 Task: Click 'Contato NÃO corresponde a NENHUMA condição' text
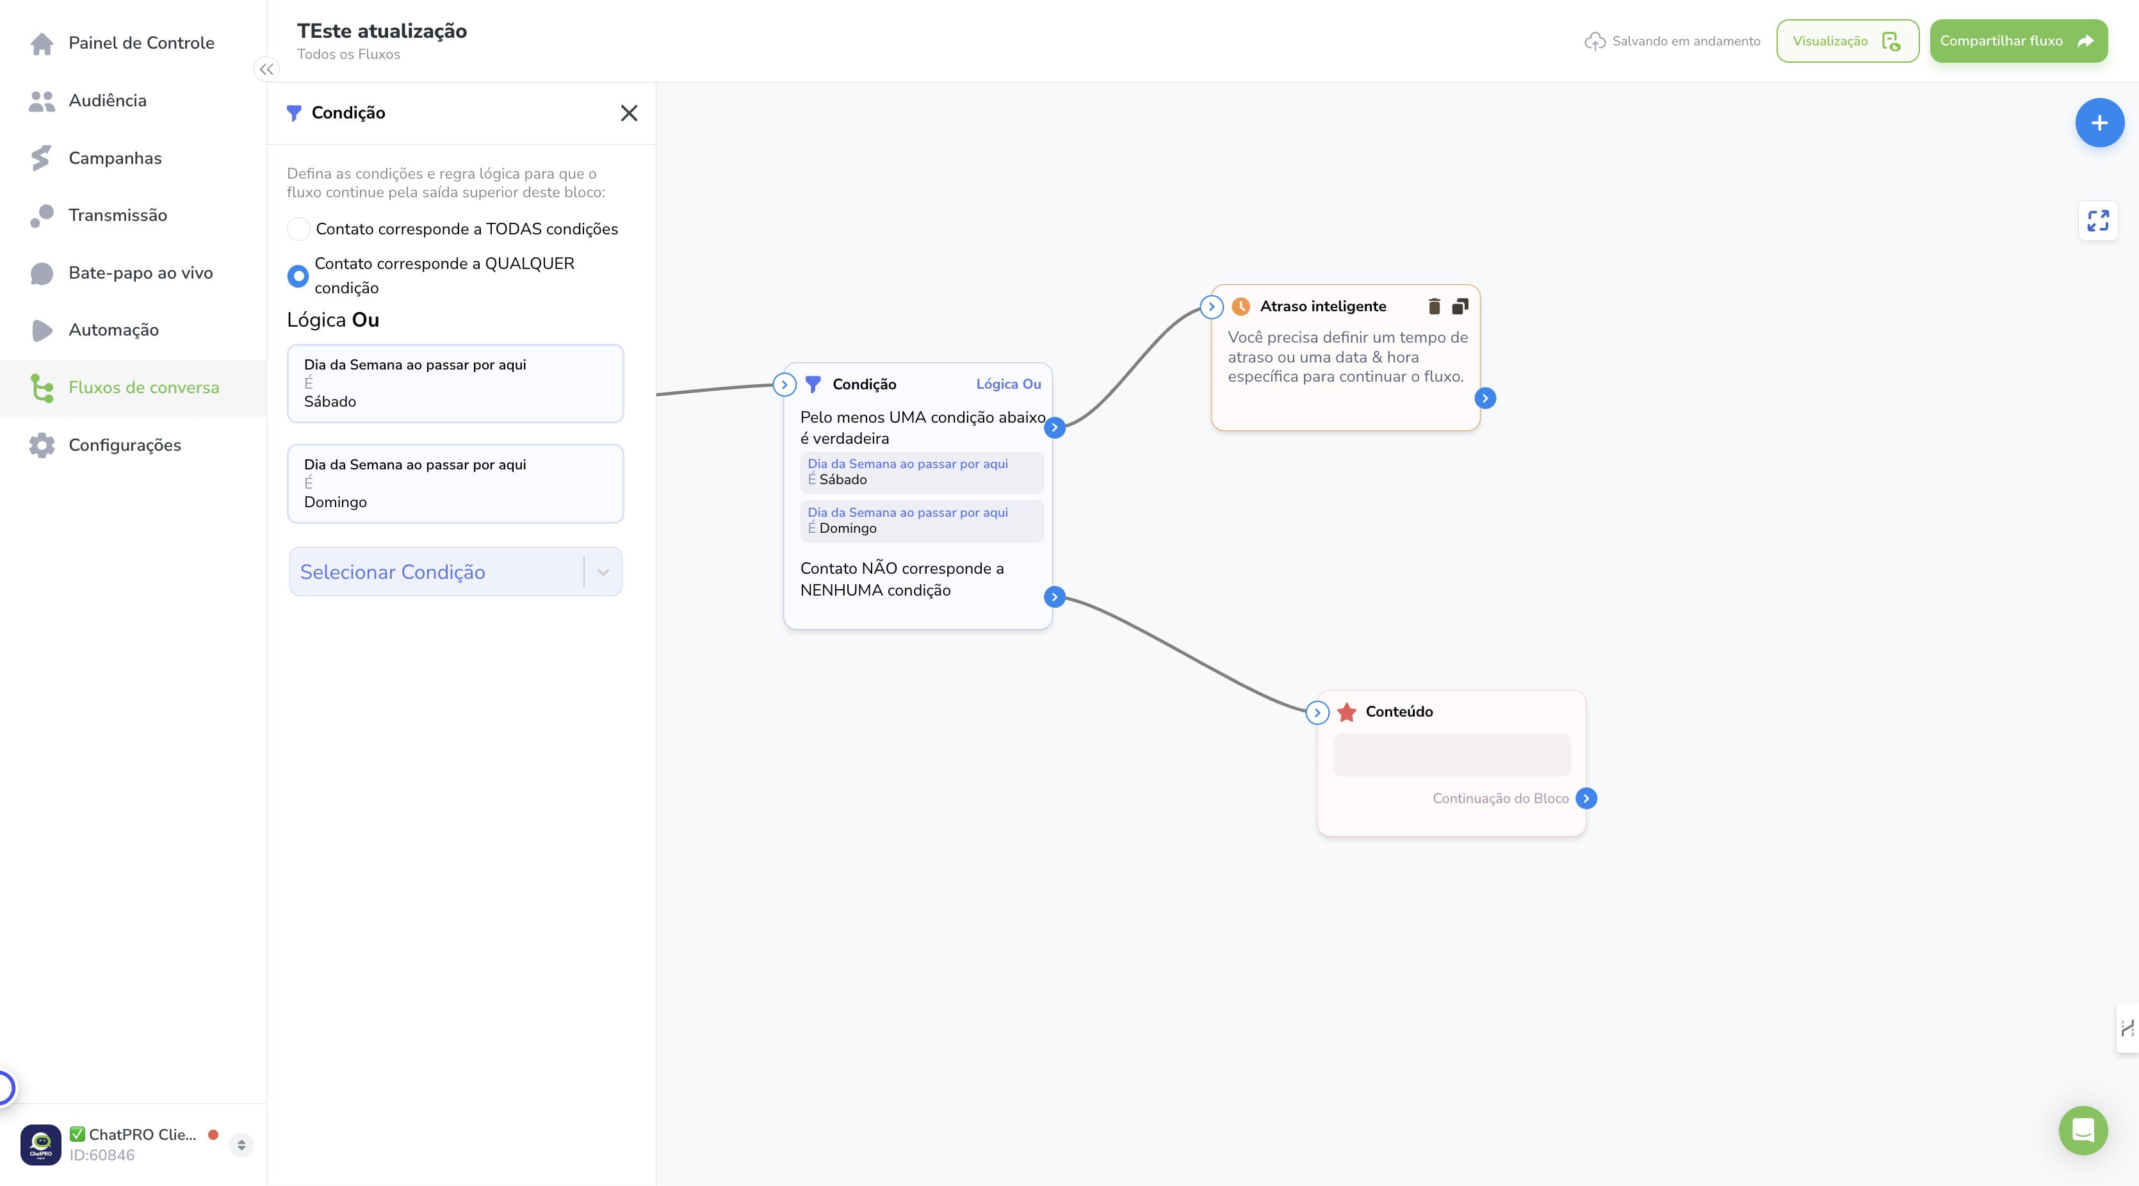902,579
